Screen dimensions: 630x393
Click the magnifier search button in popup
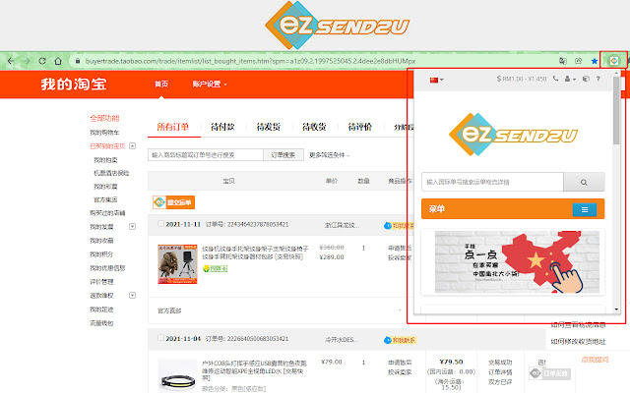tap(584, 182)
